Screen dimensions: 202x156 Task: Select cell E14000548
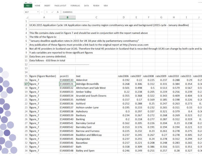67,151
